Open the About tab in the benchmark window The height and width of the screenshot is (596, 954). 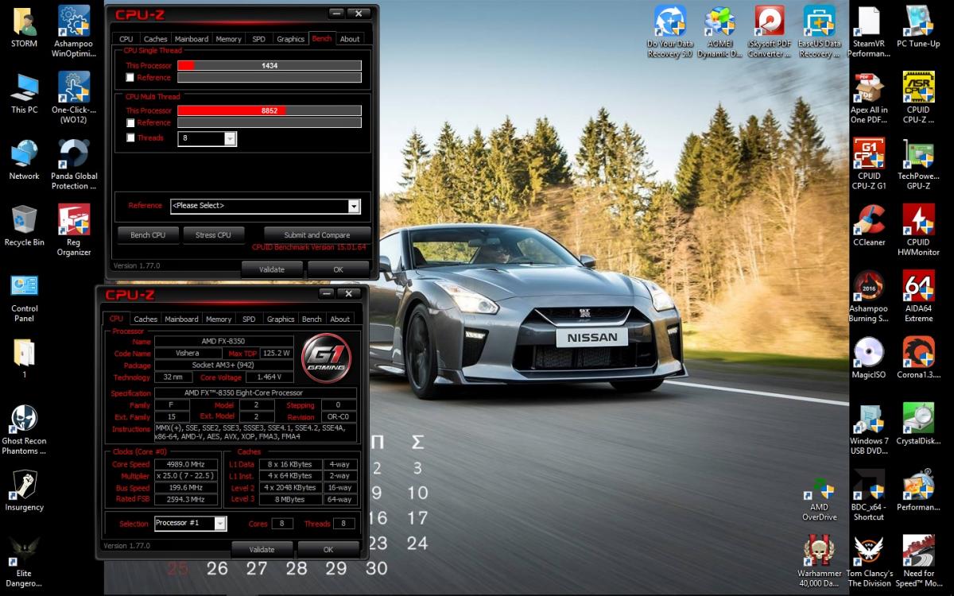[350, 39]
